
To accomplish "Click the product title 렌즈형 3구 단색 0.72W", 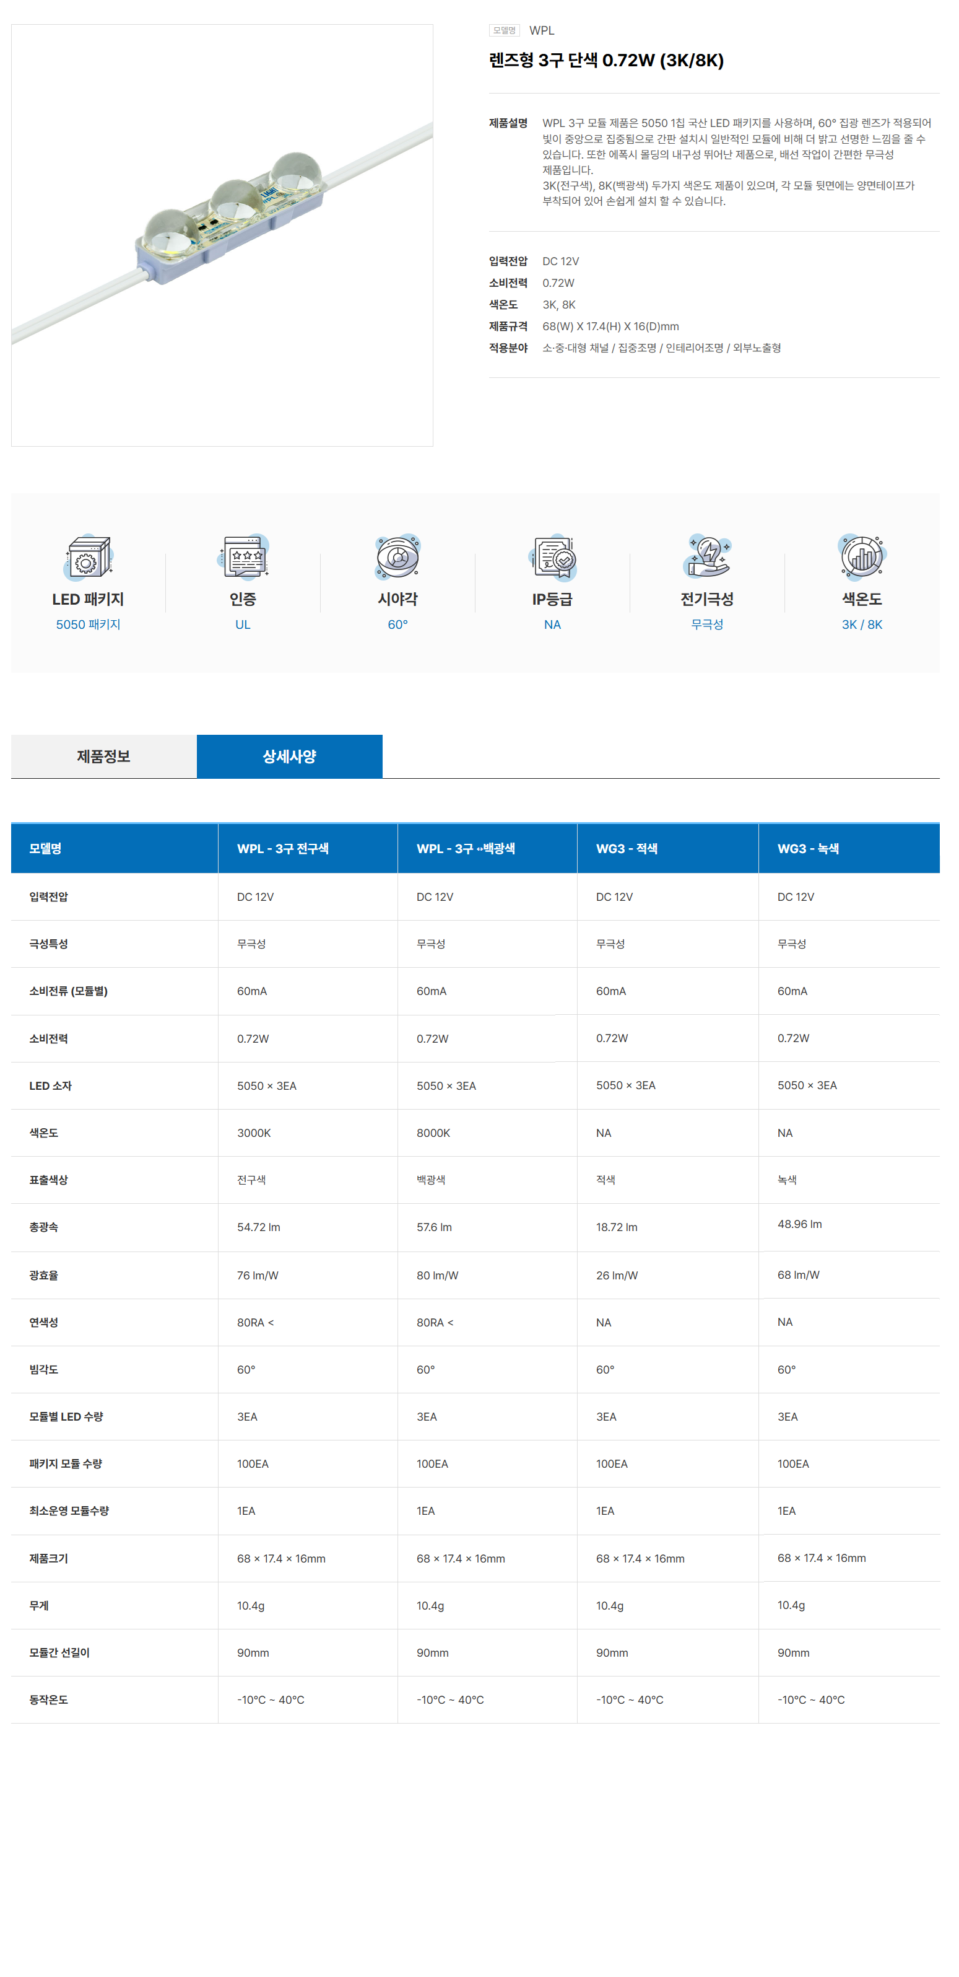I will click(x=606, y=60).
